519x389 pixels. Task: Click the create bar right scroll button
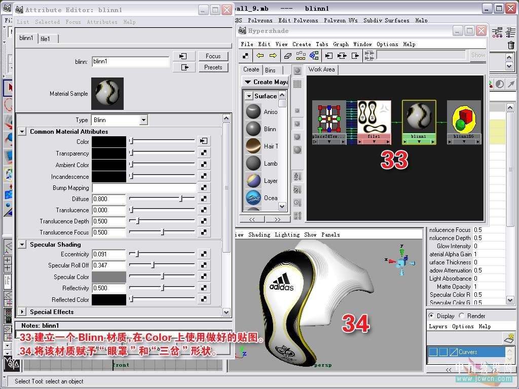[277, 219]
